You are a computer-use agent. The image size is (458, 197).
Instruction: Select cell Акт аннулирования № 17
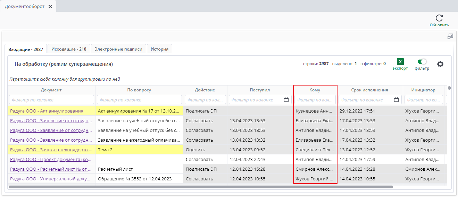139,111
